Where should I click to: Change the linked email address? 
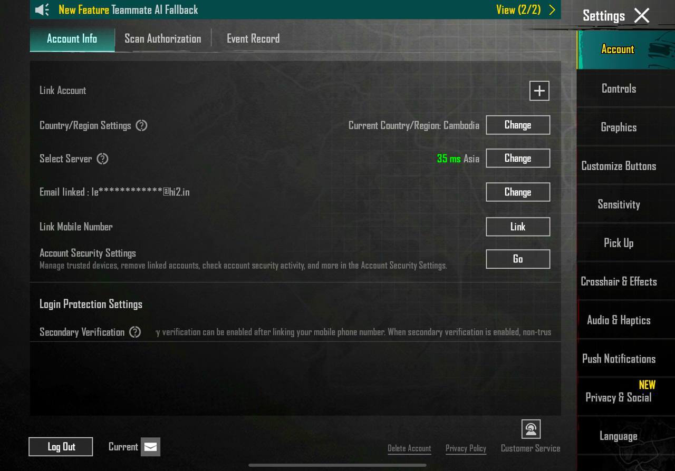click(x=517, y=192)
